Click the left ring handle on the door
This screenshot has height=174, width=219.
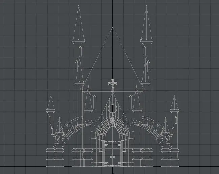tap(111, 157)
